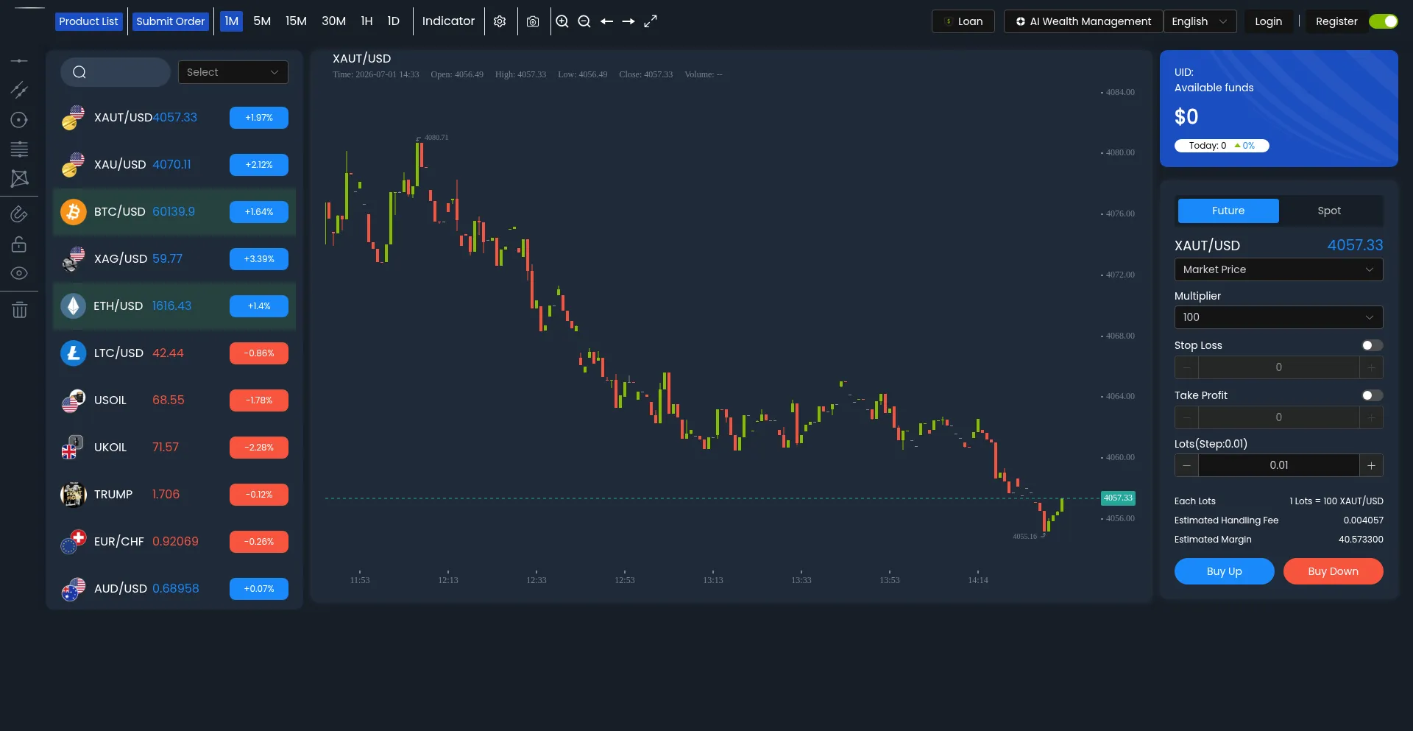1413x731 pixels.
Task: Click the camera screenshot icon
Action: coord(533,21)
